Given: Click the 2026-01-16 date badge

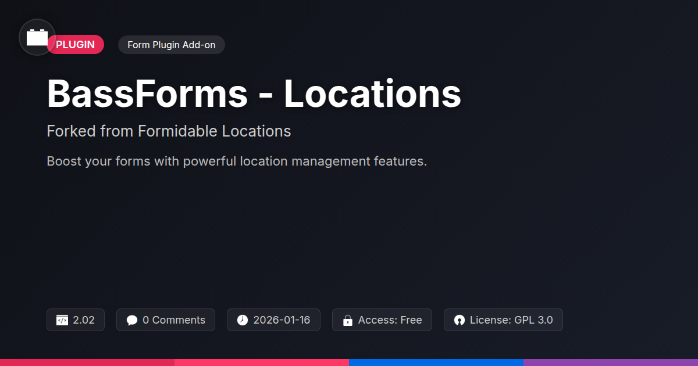Looking at the screenshot, I should click(273, 320).
